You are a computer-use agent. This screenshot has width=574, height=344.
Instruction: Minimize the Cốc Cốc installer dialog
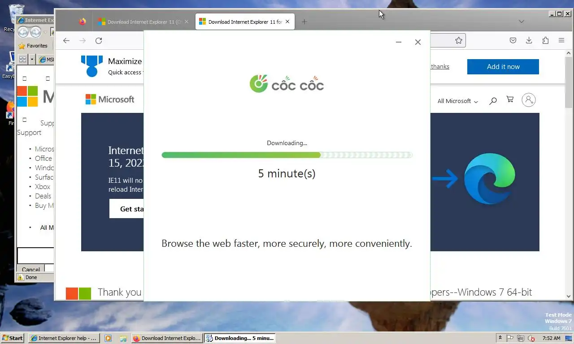click(x=398, y=42)
